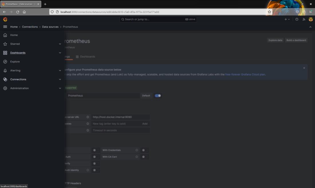Viewport: 315px width, 188px height.
Task: Expand the Starred section
Action: [60, 44]
